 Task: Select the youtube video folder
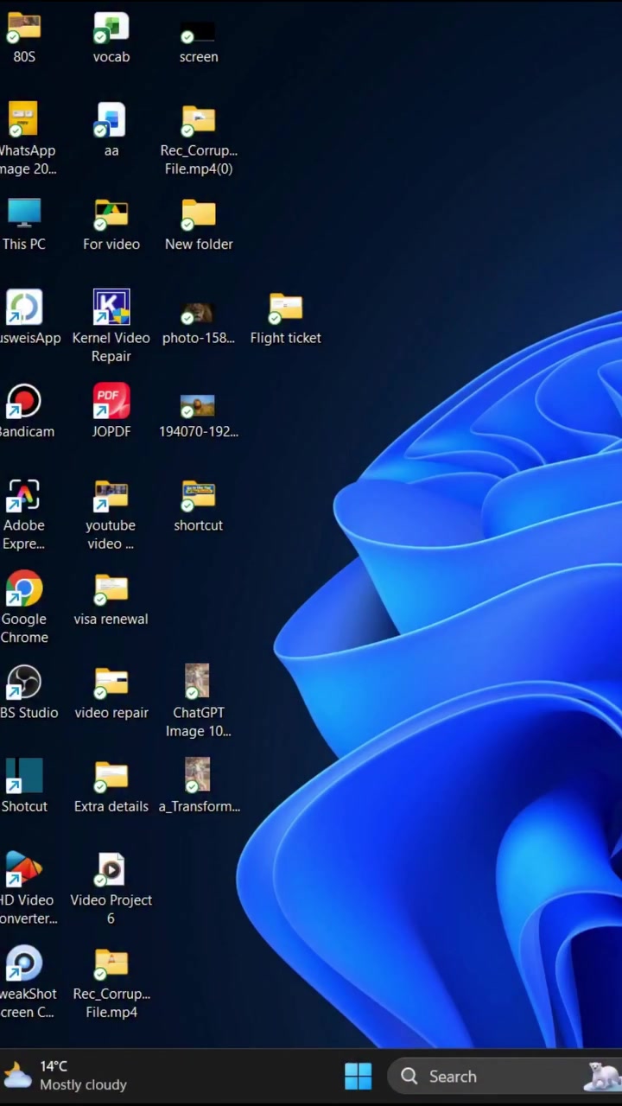pyautogui.click(x=111, y=495)
